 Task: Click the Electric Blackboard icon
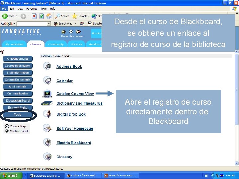pyautogui.click(x=47, y=143)
